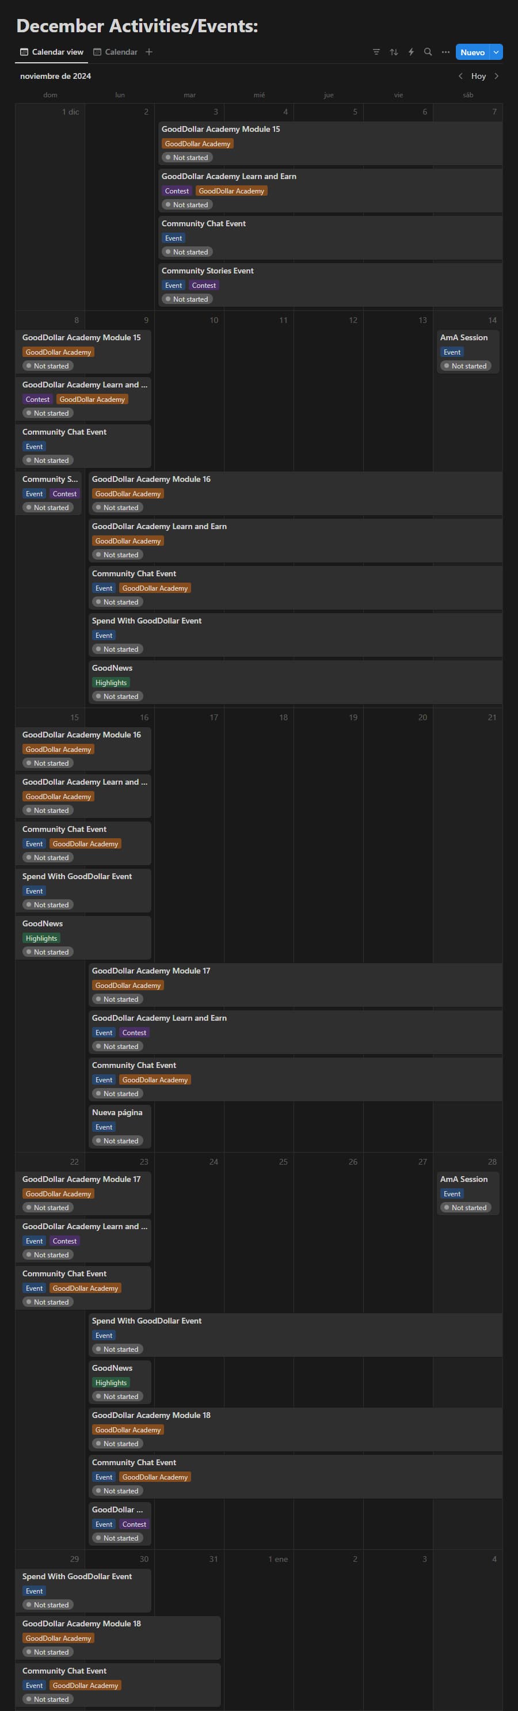Screen dimensions: 518x1711
Task: Click Event tag on December 14 AmA Session
Action: [452, 352]
